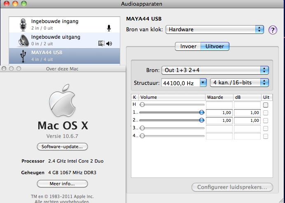Click the 4 GB 1067 MHz DDR3 text
This screenshot has width=285, height=203.
[72, 173]
